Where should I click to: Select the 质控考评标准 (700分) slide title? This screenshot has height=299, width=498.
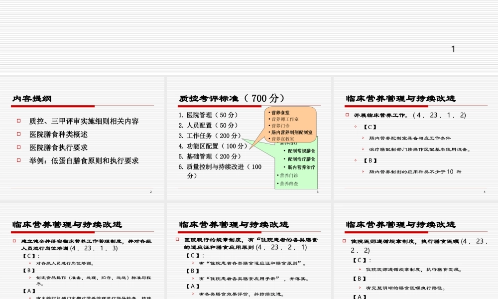tap(232, 98)
